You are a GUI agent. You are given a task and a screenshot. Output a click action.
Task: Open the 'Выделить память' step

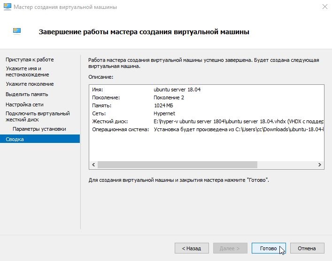click(27, 94)
